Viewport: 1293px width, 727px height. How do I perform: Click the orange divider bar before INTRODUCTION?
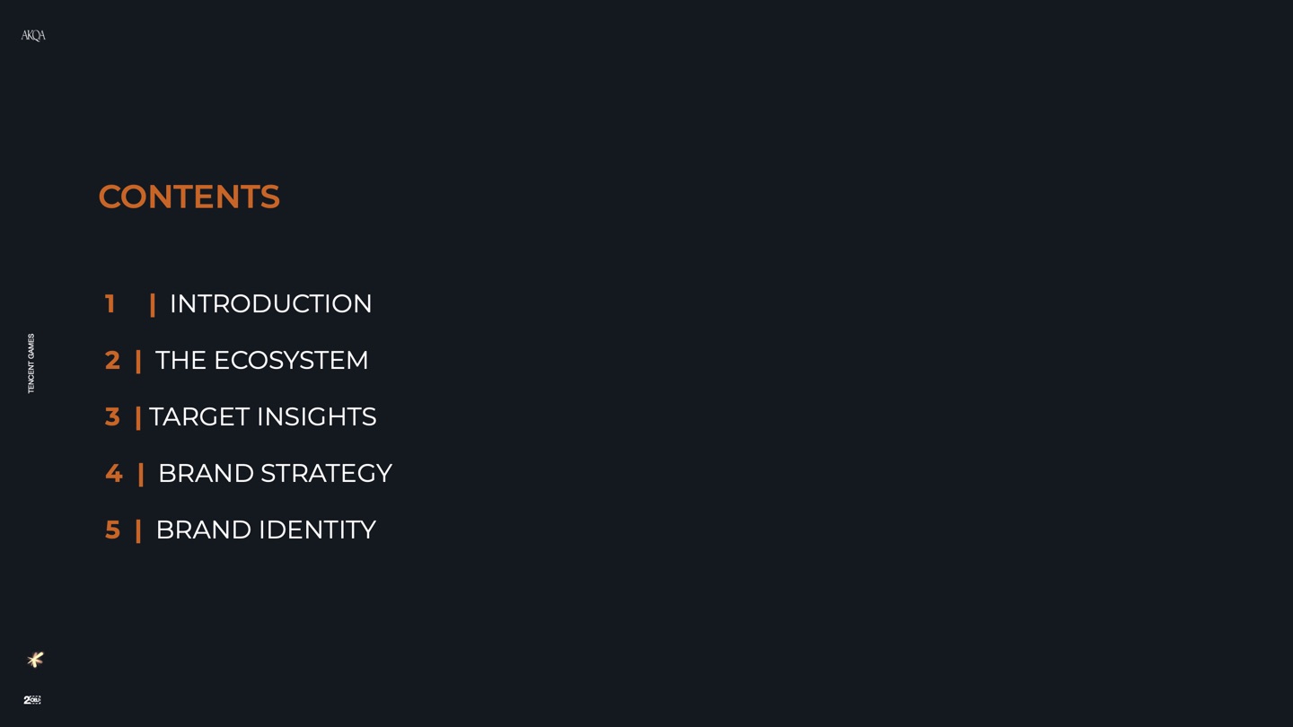(x=153, y=304)
